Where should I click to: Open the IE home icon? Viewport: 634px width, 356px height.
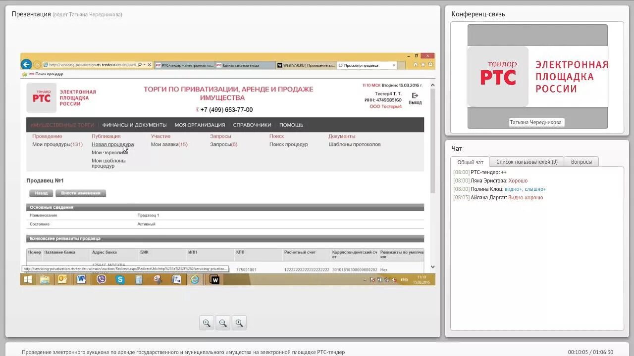(x=416, y=64)
